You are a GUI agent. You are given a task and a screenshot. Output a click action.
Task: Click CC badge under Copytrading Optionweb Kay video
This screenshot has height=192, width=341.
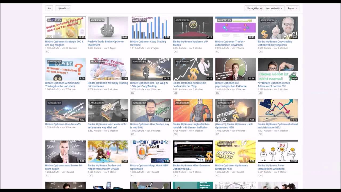pyautogui.click(x=260, y=52)
